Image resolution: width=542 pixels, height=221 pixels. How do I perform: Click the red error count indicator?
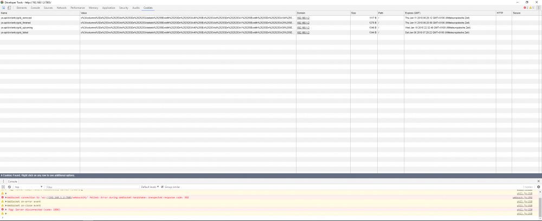coord(526,8)
